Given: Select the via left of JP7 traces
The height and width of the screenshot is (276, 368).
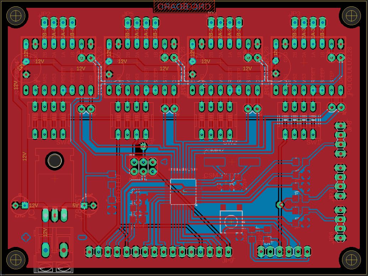Looking at the screenshot, I should click(281, 205).
